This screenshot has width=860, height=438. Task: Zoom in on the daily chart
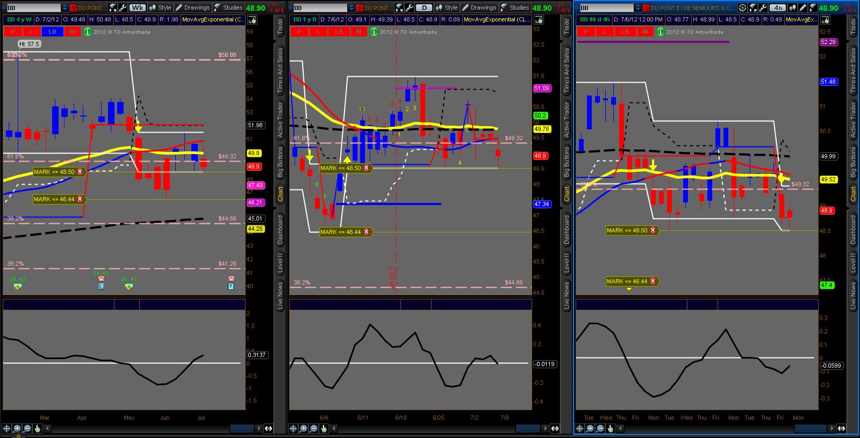click(x=304, y=428)
